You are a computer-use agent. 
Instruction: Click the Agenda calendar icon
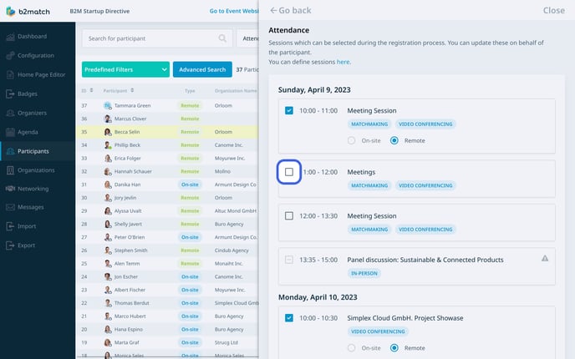(10, 132)
